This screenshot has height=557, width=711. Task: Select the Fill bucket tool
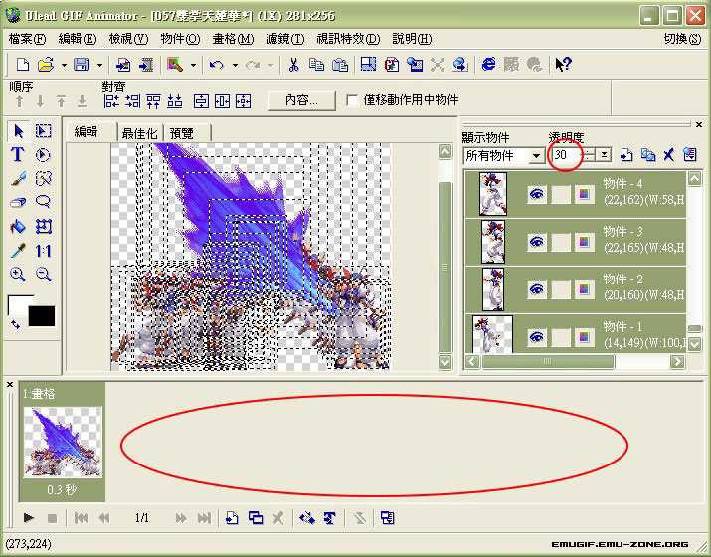tap(18, 226)
